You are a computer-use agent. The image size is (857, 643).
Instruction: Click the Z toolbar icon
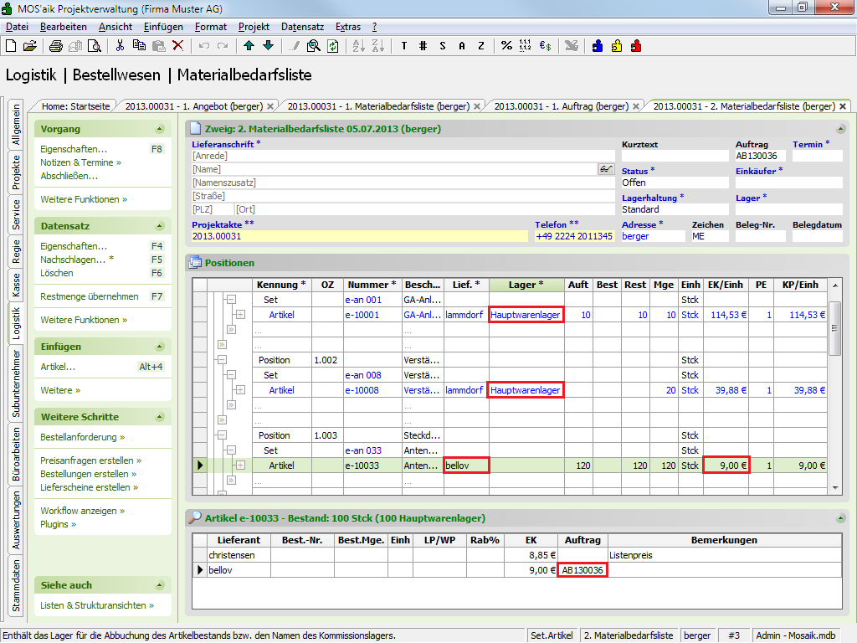tap(481, 46)
